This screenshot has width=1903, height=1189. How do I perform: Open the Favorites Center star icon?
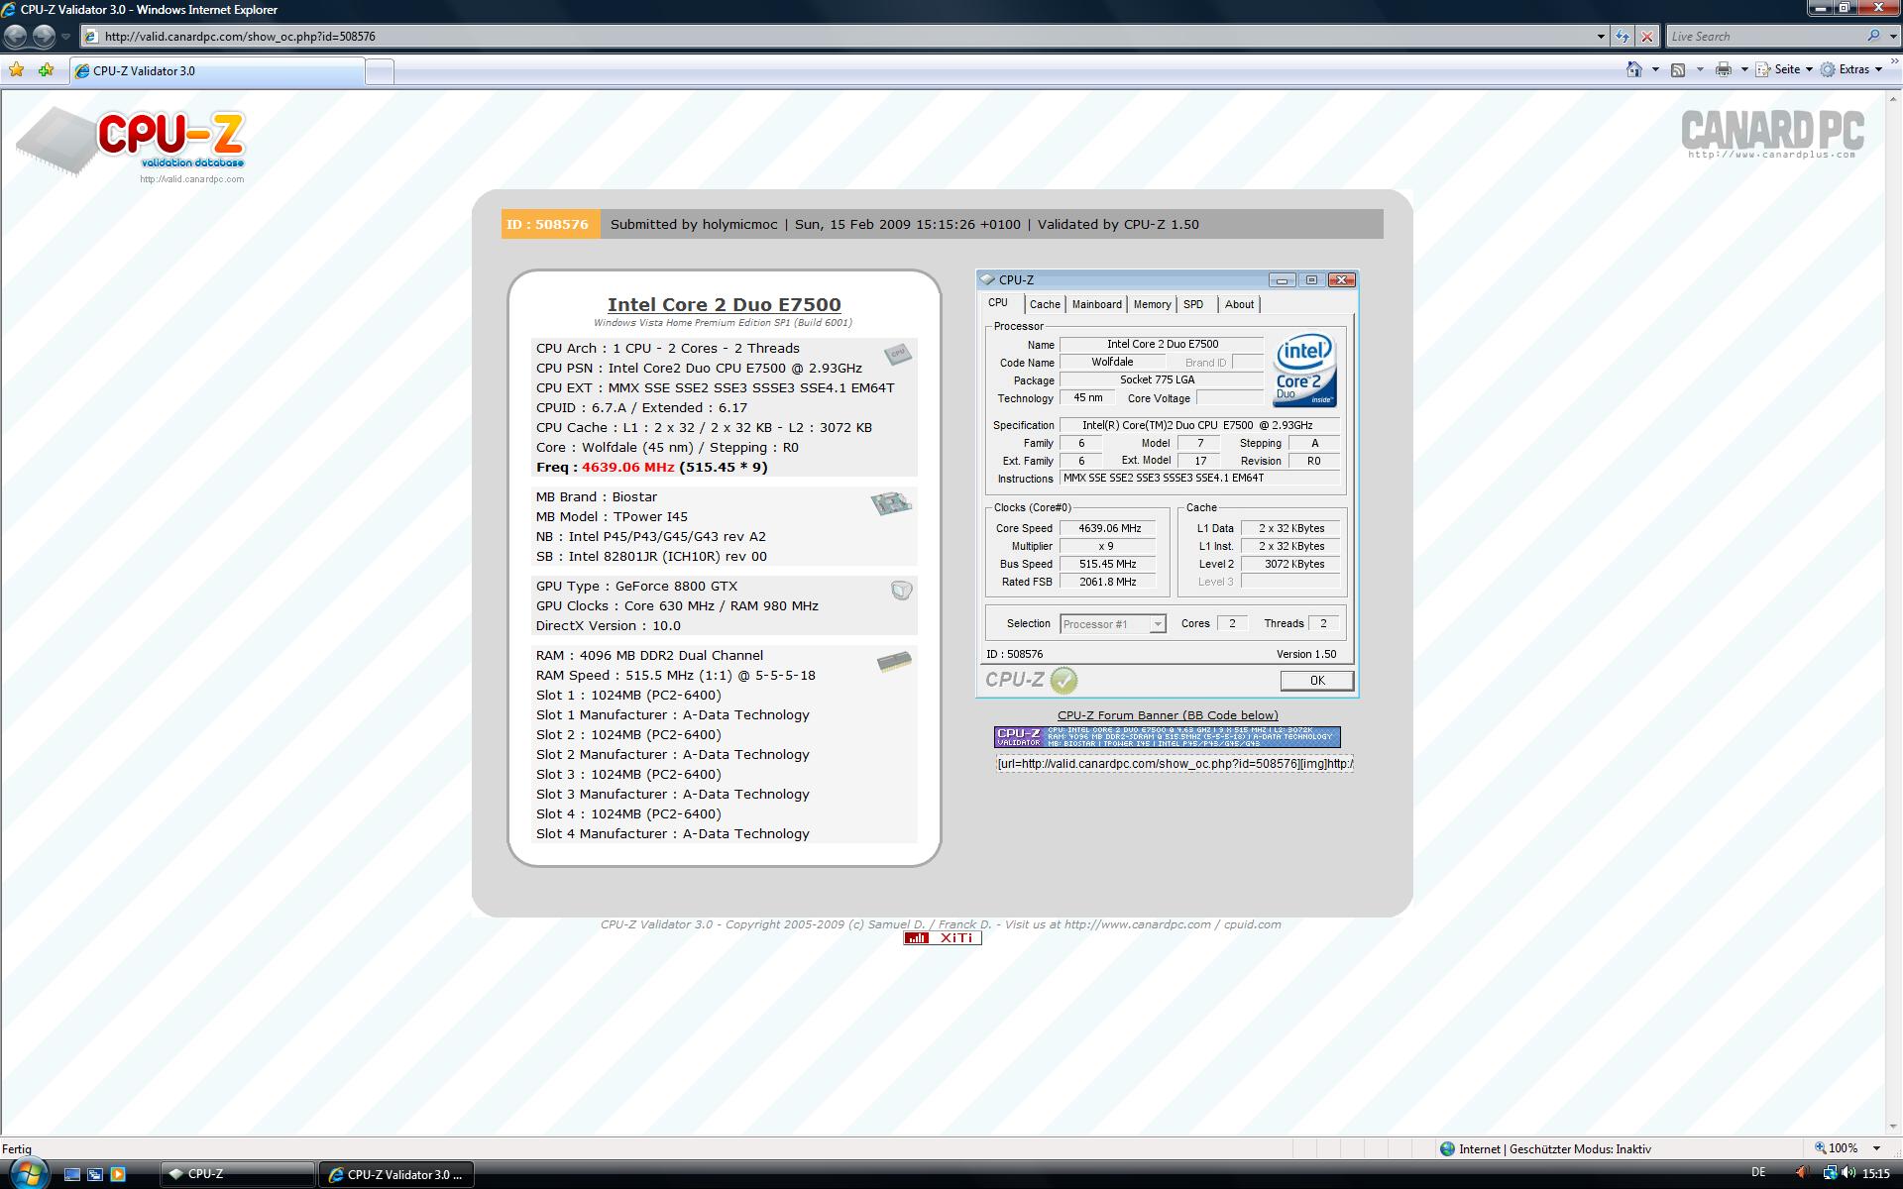(17, 70)
